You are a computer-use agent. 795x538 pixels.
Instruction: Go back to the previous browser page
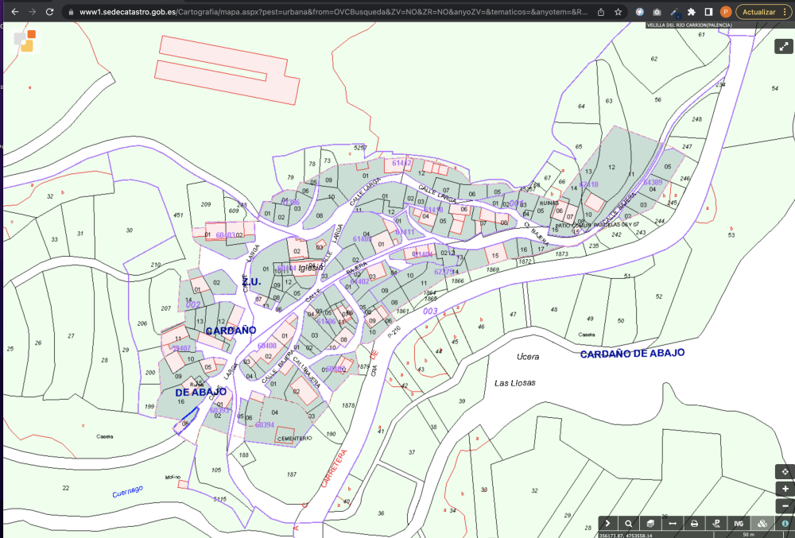click(x=15, y=12)
